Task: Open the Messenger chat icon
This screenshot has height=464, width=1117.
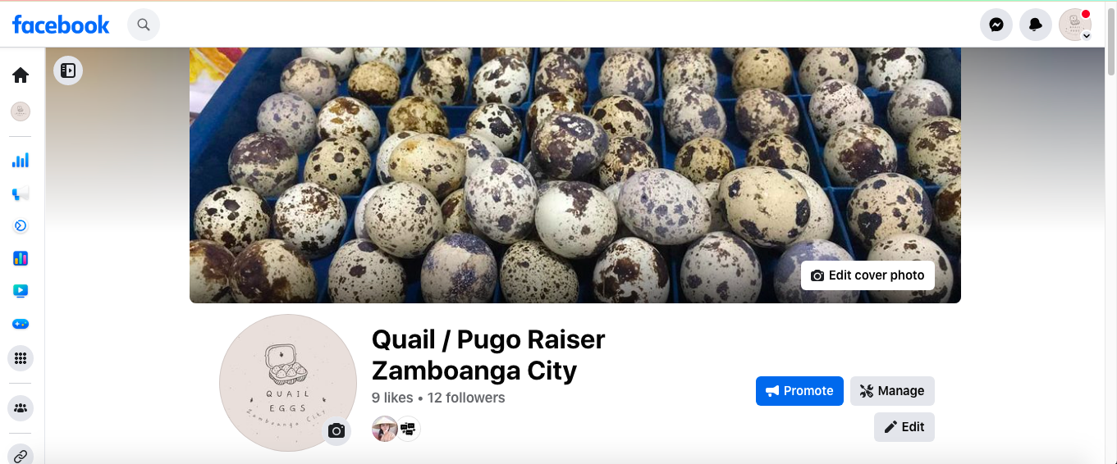Action: click(x=996, y=25)
